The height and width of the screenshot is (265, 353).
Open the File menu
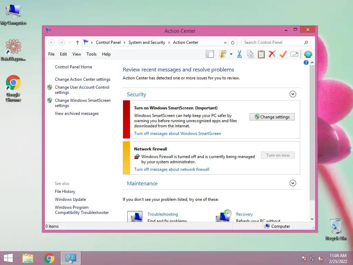51,54
